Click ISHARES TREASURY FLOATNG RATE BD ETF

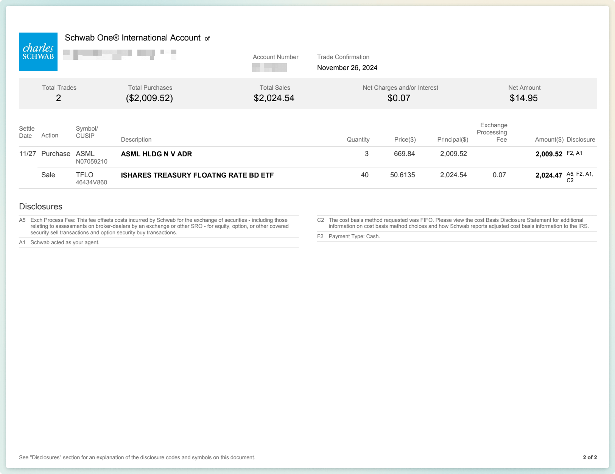coord(197,175)
